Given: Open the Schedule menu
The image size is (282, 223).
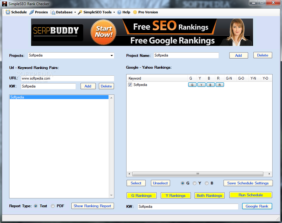Looking at the screenshot, I should click(16, 12).
